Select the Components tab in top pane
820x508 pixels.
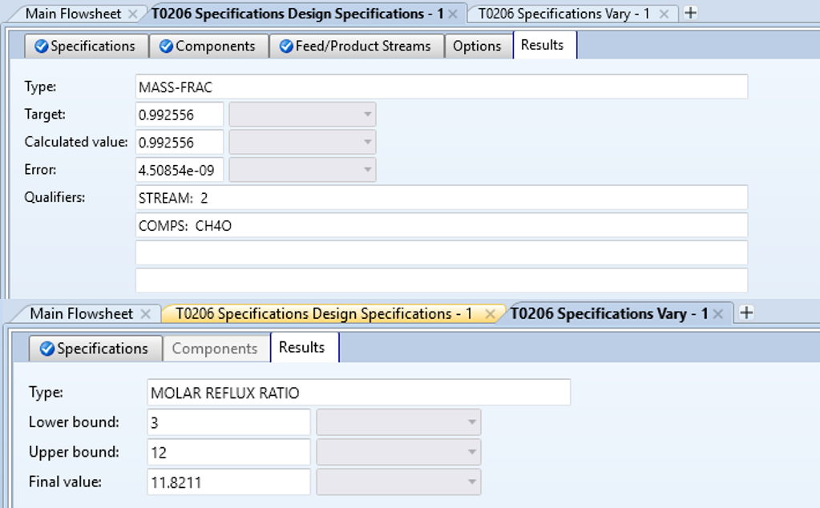click(x=208, y=46)
